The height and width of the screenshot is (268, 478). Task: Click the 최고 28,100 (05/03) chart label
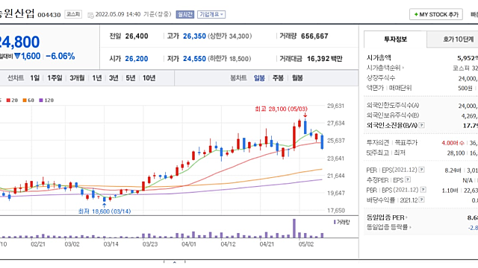pos(281,109)
